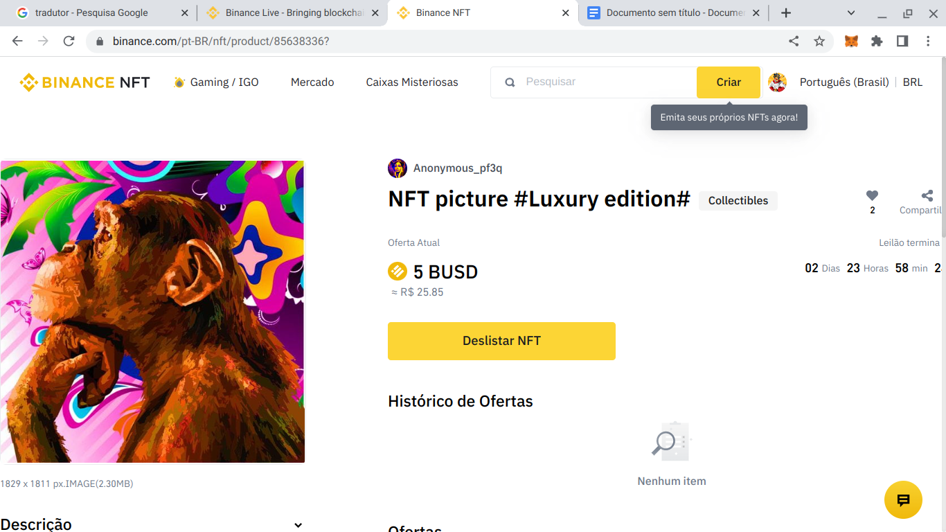The height and width of the screenshot is (532, 946).
Task: Open the Caixas Misteriosas menu item
Action: 411,82
